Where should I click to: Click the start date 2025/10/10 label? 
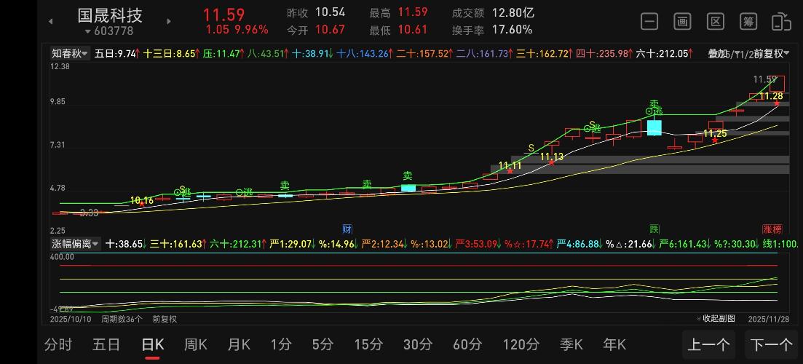coord(71,318)
